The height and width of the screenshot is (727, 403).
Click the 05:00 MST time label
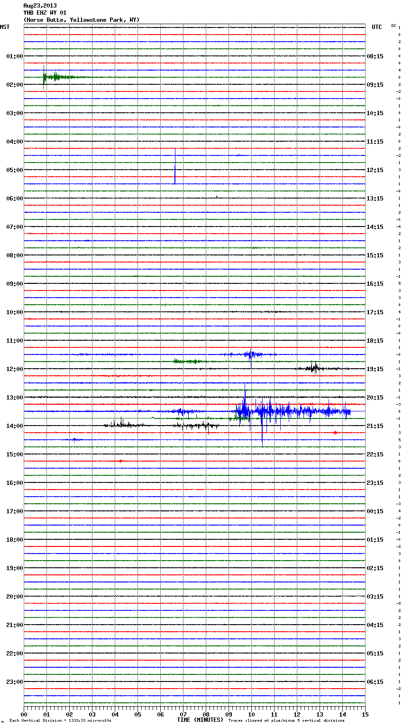(x=15, y=170)
